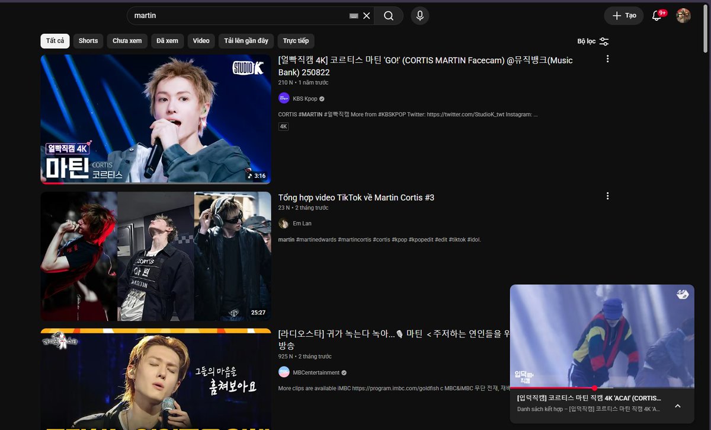Viewport: 711px width, 430px height.
Task: Select the Tất cả filter chip
Action: point(55,41)
